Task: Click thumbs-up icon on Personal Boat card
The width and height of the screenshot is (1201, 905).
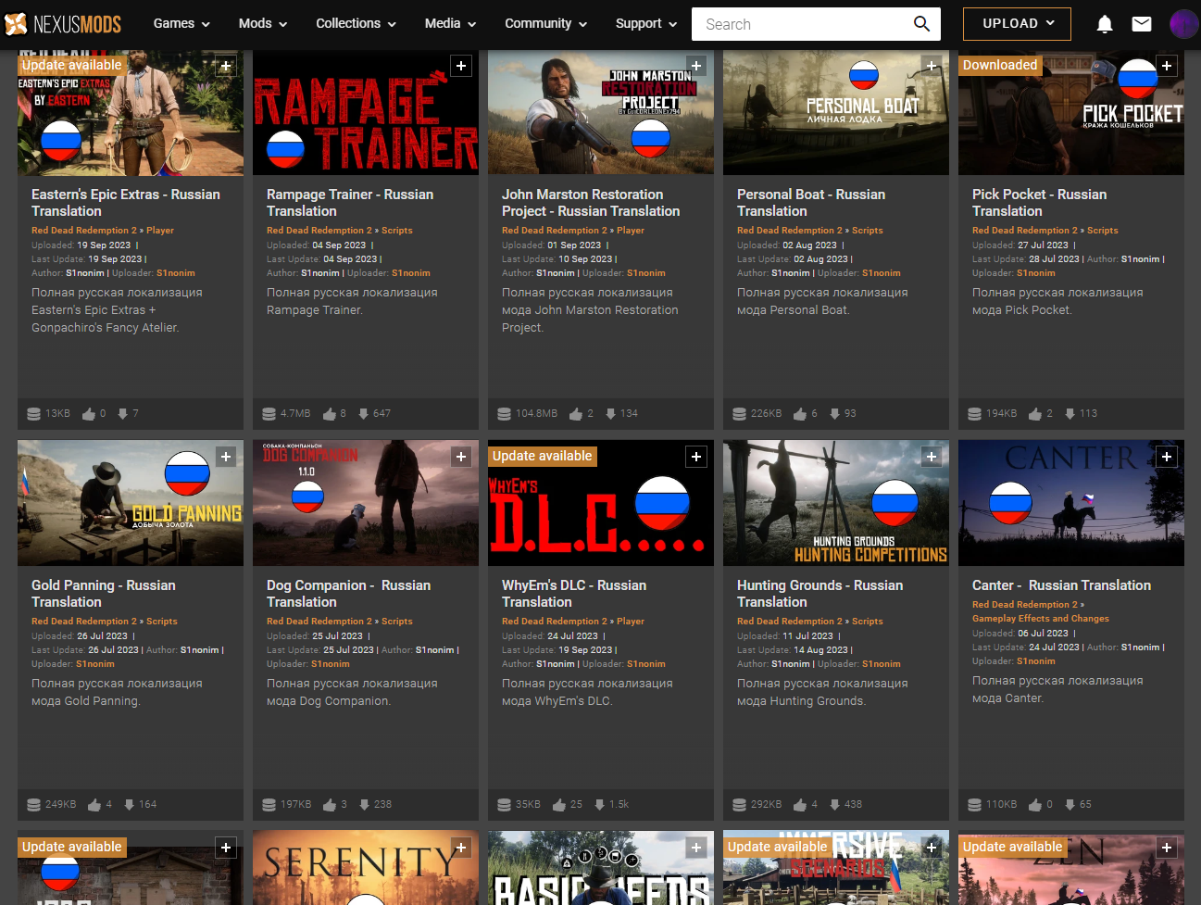Action: point(800,414)
